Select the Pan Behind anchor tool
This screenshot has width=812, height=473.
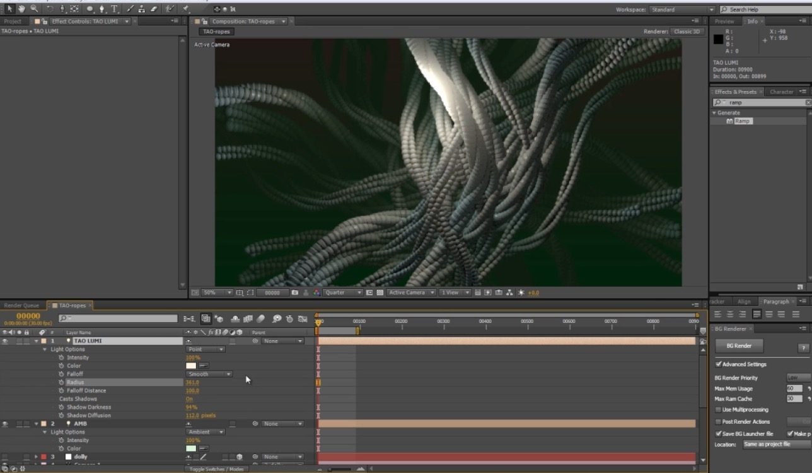(x=74, y=9)
